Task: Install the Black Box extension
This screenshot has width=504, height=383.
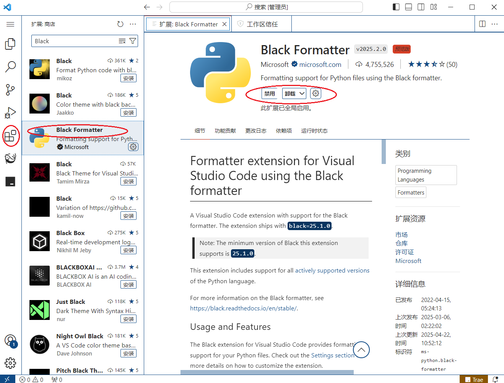Action: point(128,250)
